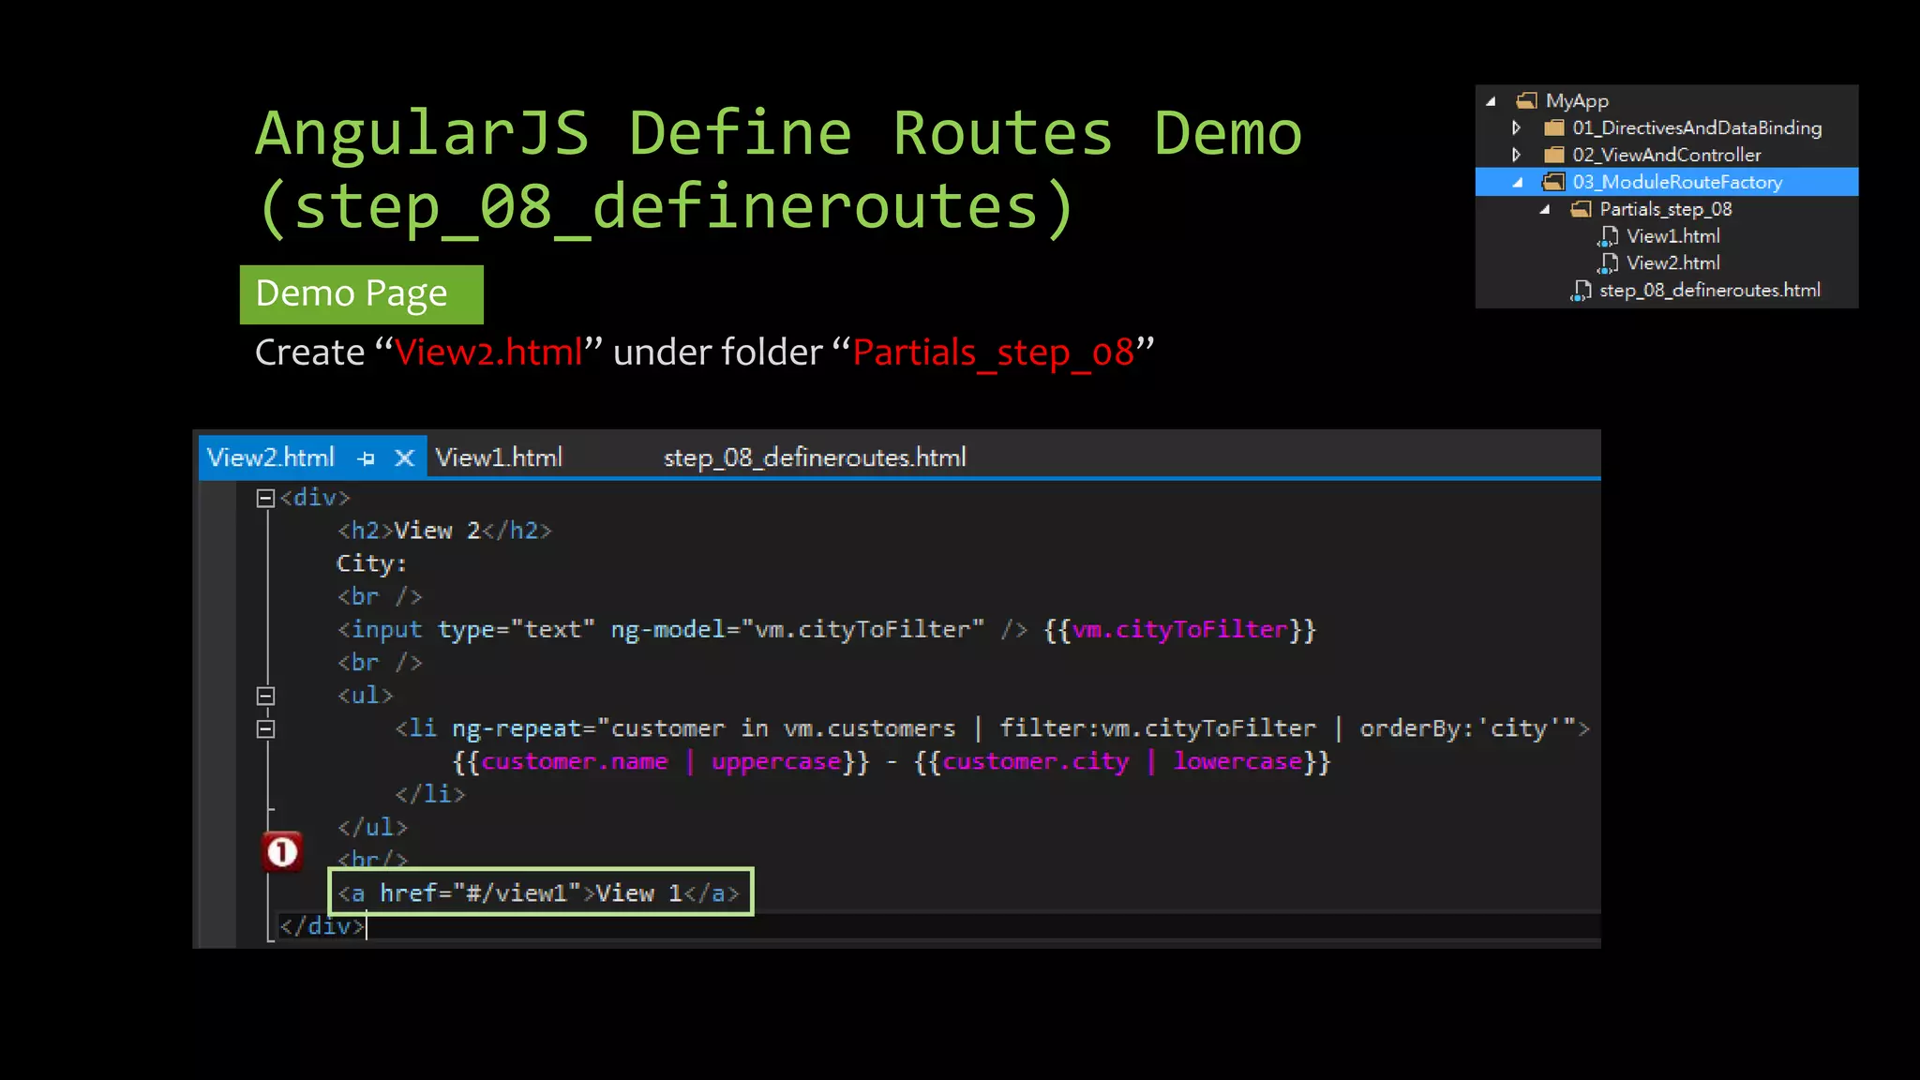The width and height of the screenshot is (1920, 1080).
Task: Switch to the View1.html editor tab
Action: (x=499, y=457)
